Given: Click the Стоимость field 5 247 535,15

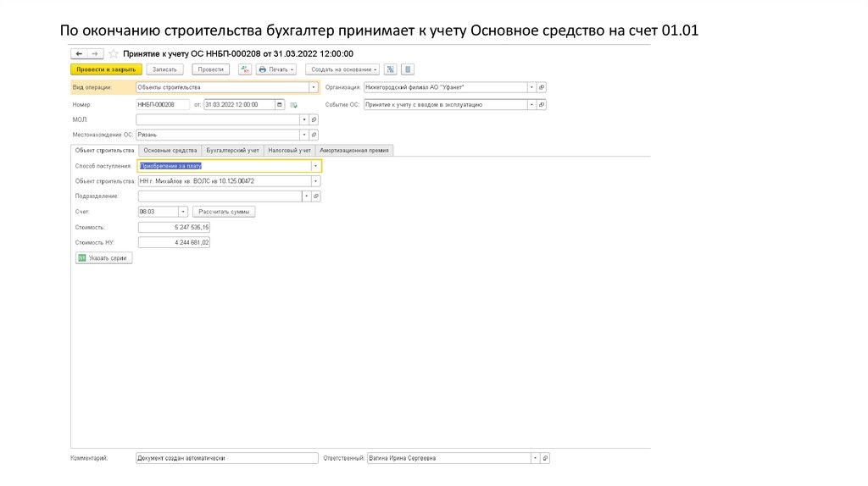Looking at the screenshot, I should [174, 227].
